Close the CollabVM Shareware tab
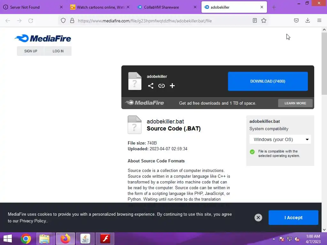The width and height of the screenshot is (327, 245). (195, 7)
